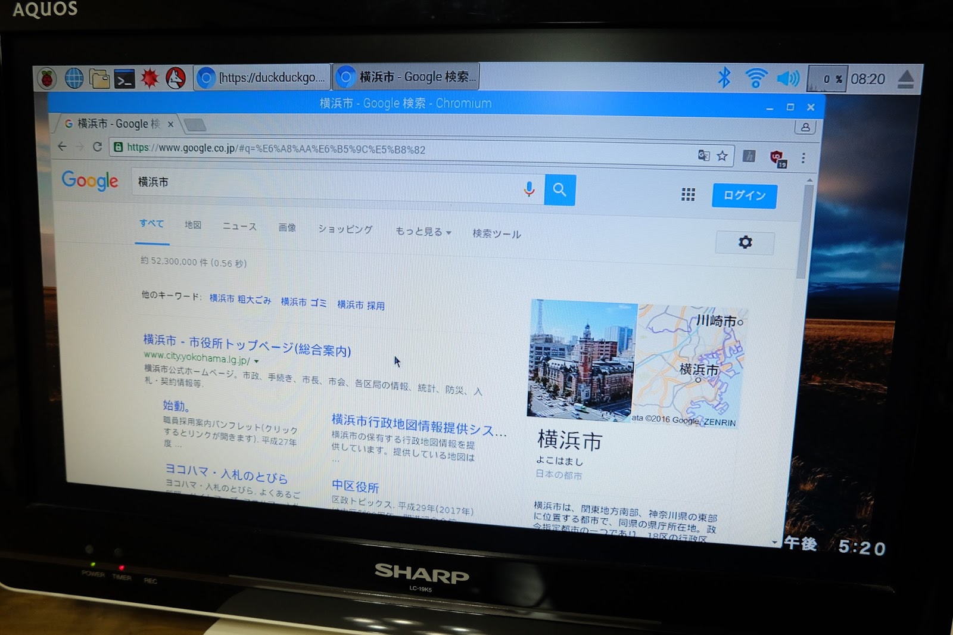
Task: Select the 横浜市 - Google 検索 taskbar entry
Action: tap(406, 77)
